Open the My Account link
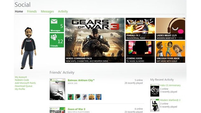Viewport: 201px width, 113px height. click(x=21, y=77)
